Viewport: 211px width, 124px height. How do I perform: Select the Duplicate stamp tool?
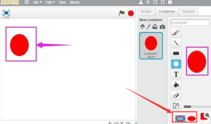tap(141, 2)
